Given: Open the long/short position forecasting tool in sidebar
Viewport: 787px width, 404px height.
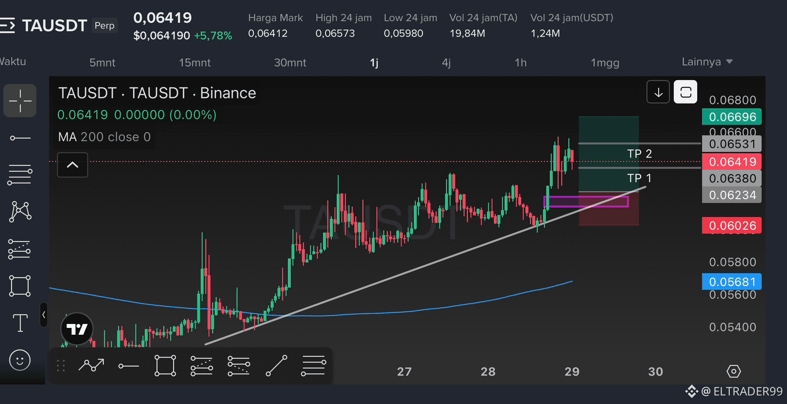Looking at the screenshot, I should pyautogui.click(x=20, y=249).
